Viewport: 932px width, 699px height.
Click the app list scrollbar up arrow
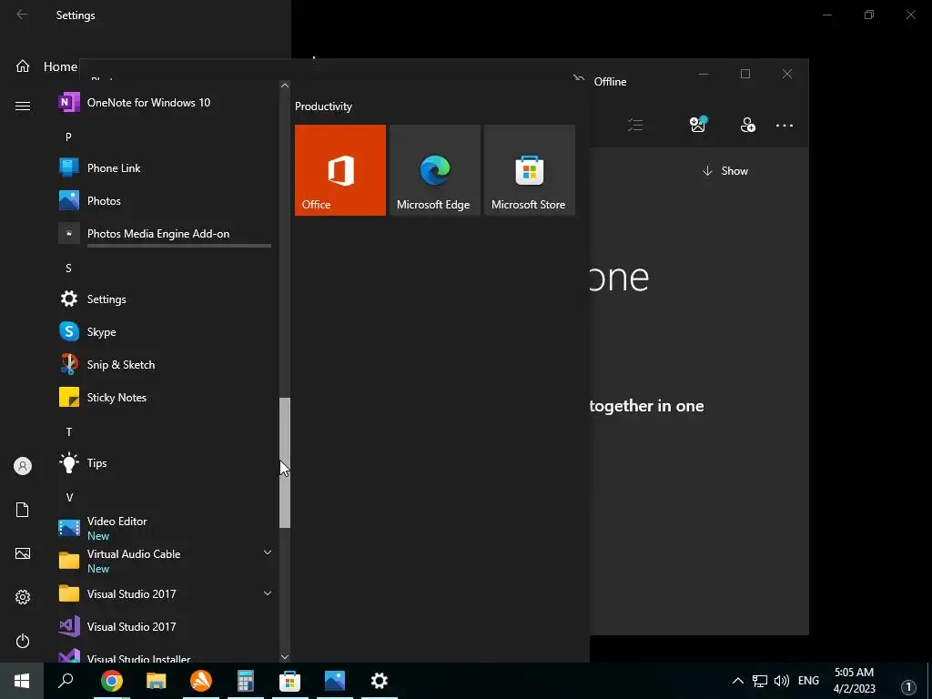coord(285,86)
